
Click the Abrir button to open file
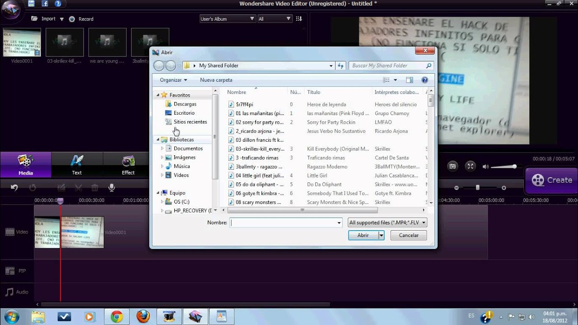coord(363,235)
